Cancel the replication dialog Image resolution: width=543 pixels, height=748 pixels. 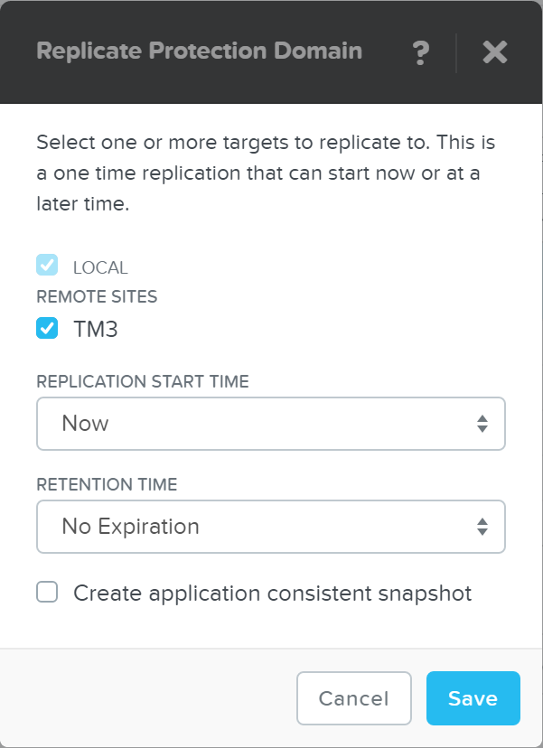pyautogui.click(x=353, y=698)
